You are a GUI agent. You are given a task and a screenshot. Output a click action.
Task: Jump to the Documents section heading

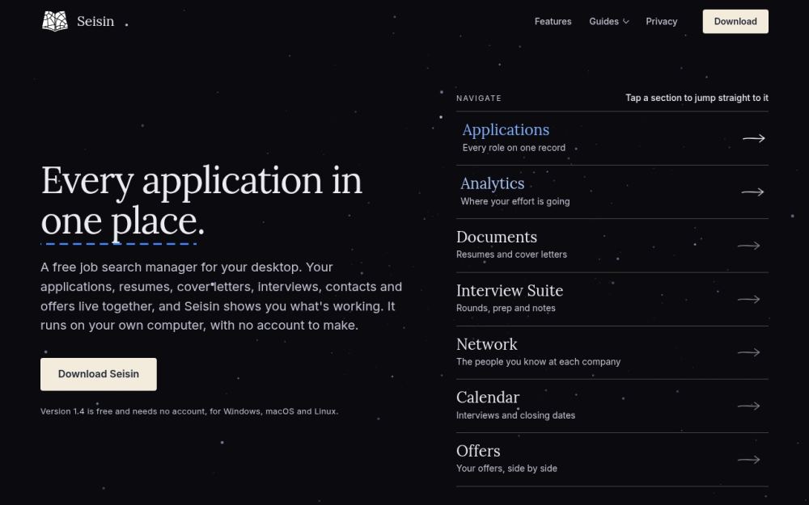497,237
